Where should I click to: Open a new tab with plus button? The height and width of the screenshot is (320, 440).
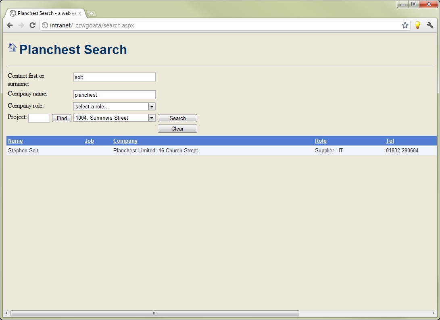pyautogui.click(x=92, y=13)
